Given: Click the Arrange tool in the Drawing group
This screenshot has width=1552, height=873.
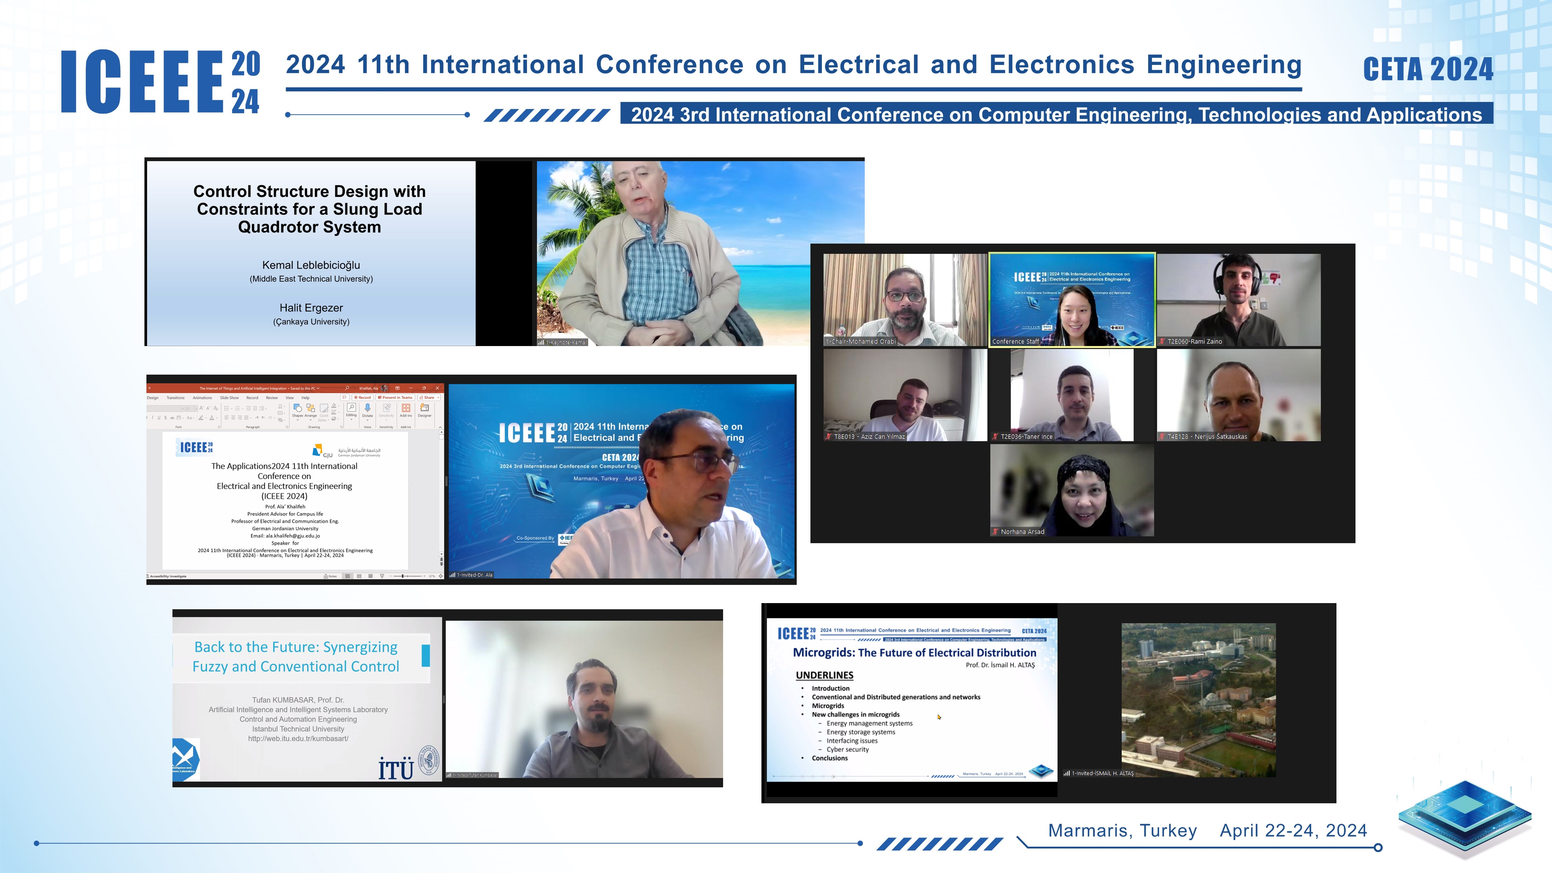Looking at the screenshot, I should 311,412.
